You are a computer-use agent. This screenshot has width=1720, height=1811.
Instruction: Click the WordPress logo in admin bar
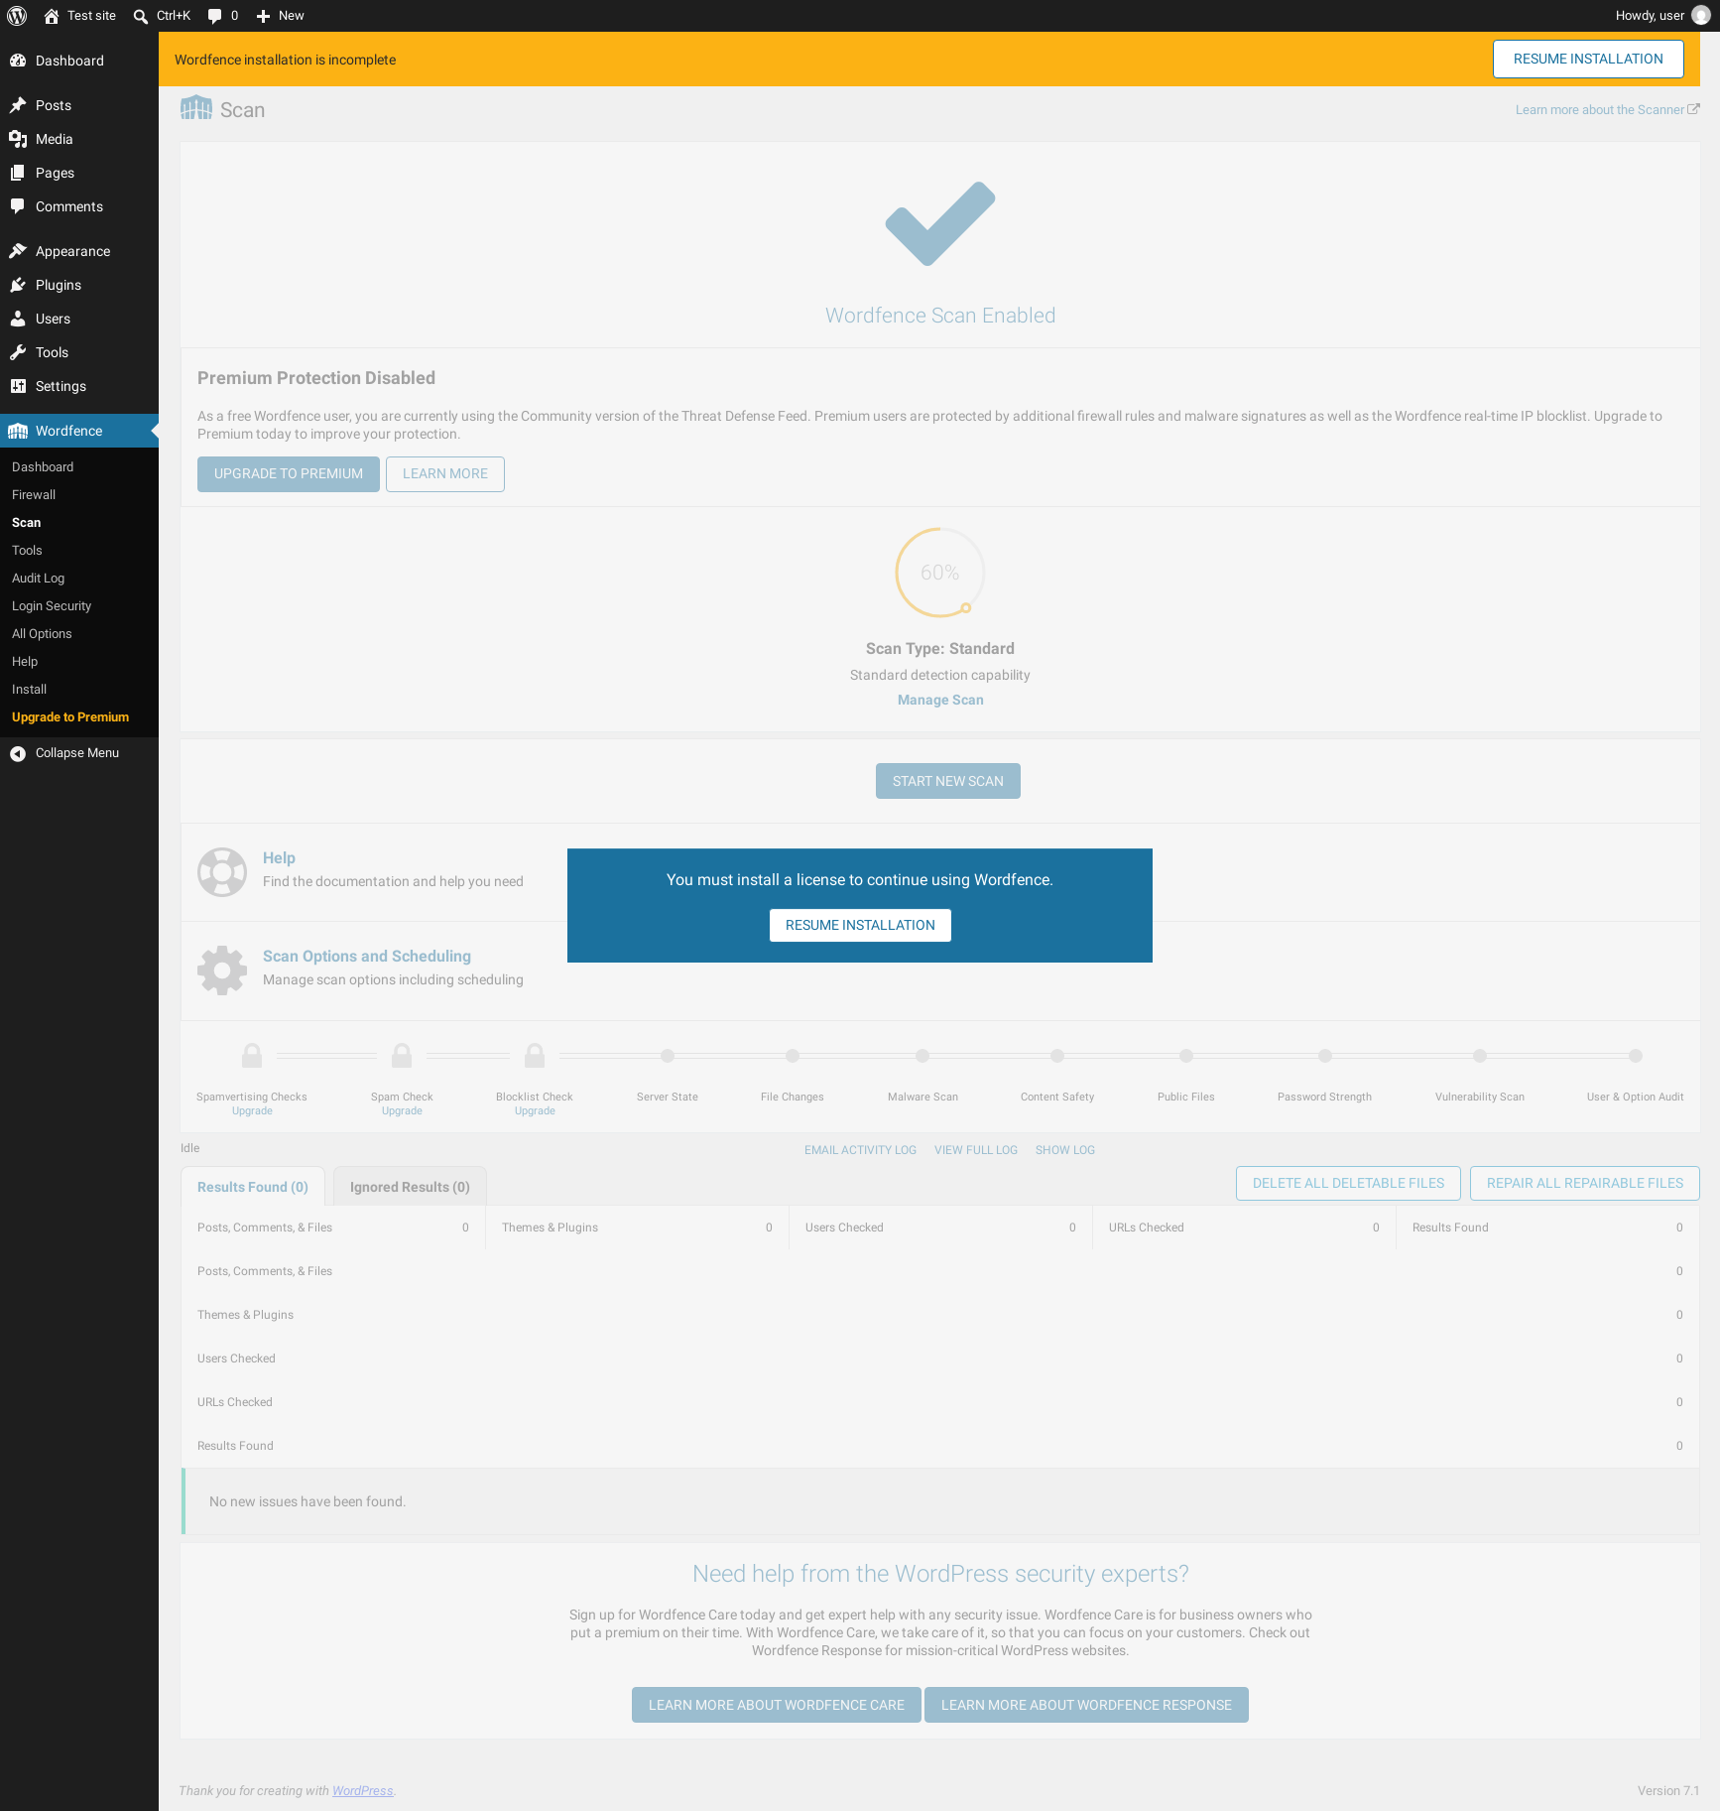pyautogui.click(x=17, y=16)
